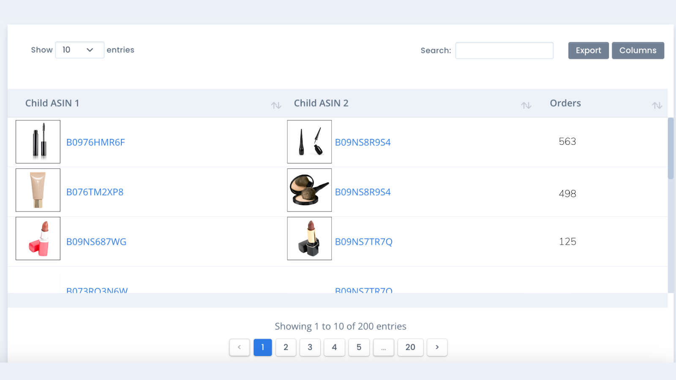
Task: Open ASIN link B0976HMR6F
Action: click(95, 142)
